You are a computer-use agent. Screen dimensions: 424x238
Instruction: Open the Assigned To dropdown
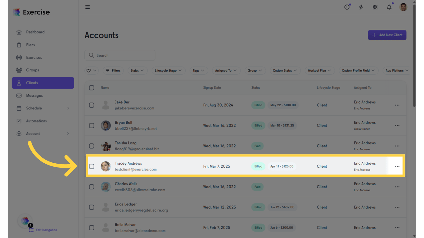226,70
